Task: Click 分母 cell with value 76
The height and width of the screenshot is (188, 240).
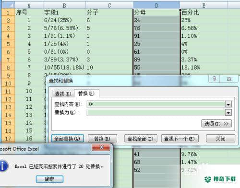Action: (156, 28)
